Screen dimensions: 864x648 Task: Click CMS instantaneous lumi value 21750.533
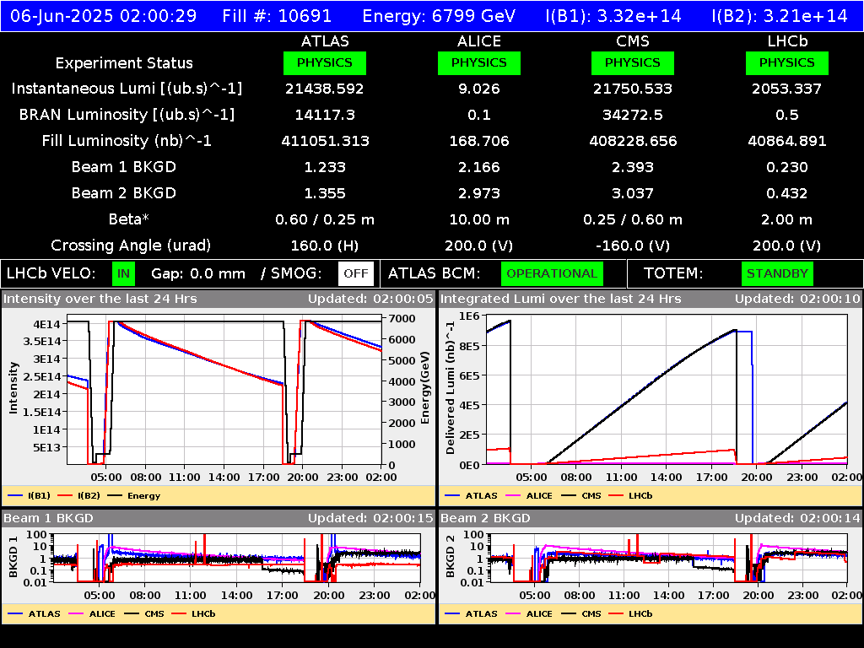tap(633, 89)
